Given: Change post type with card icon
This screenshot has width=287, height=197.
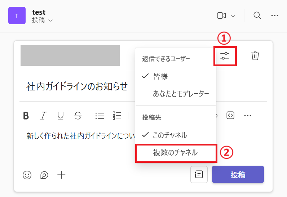Looking at the screenshot, I should tap(199, 174).
